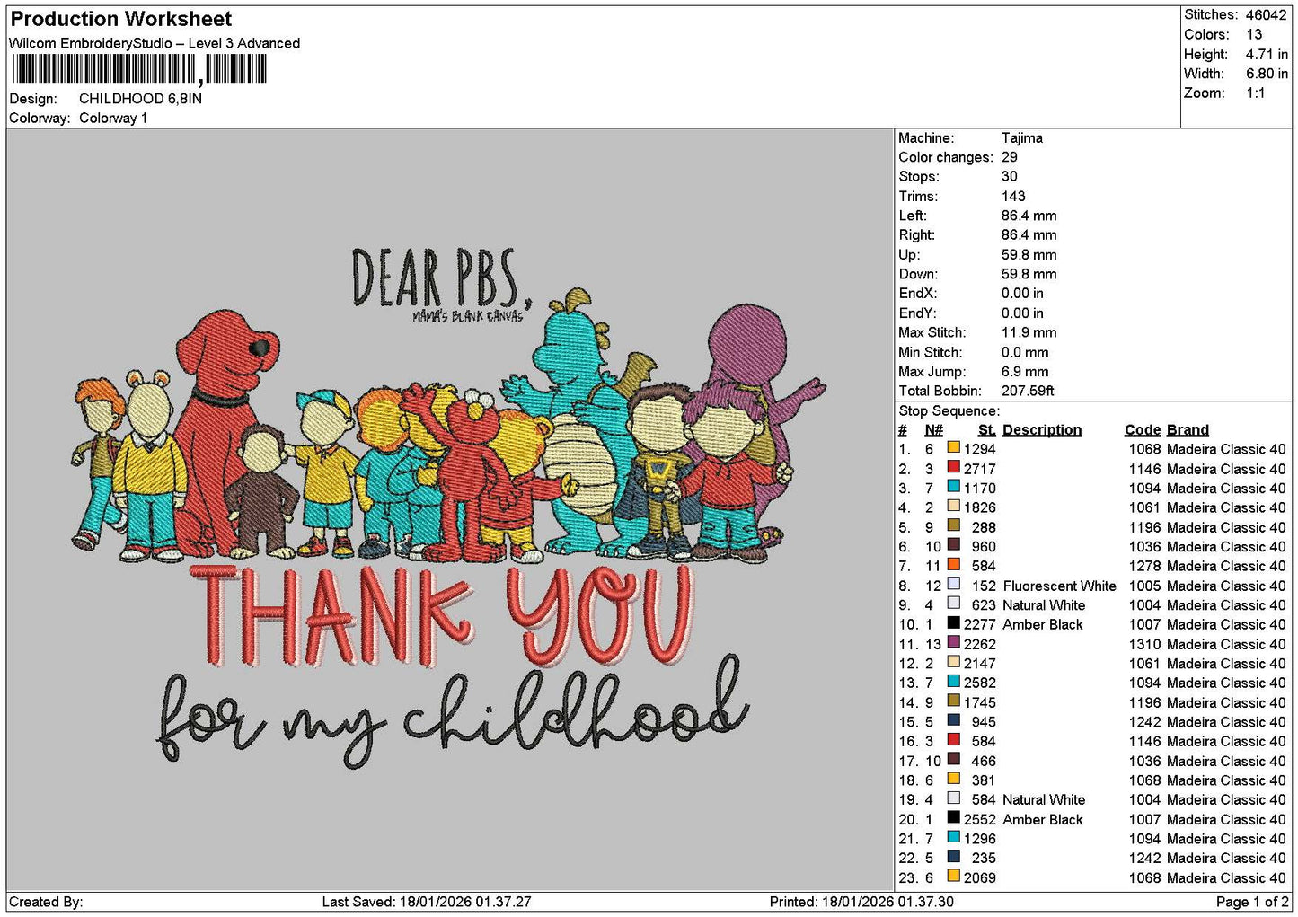Select the Height value "4.71 in"
Image resolution: width=1298 pixels, height=917 pixels.
click(x=1267, y=55)
